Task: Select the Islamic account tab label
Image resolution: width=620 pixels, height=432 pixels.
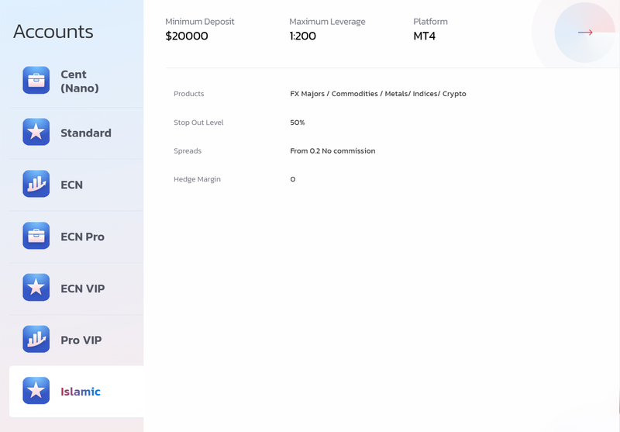Action: [x=81, y=392]
